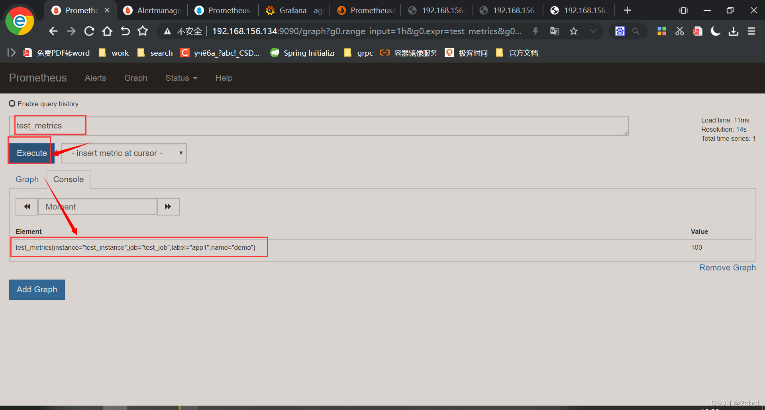The width and height of the screenshot is (765, 410).
Task: Click the translate icon in address bar
Action: 554,31
